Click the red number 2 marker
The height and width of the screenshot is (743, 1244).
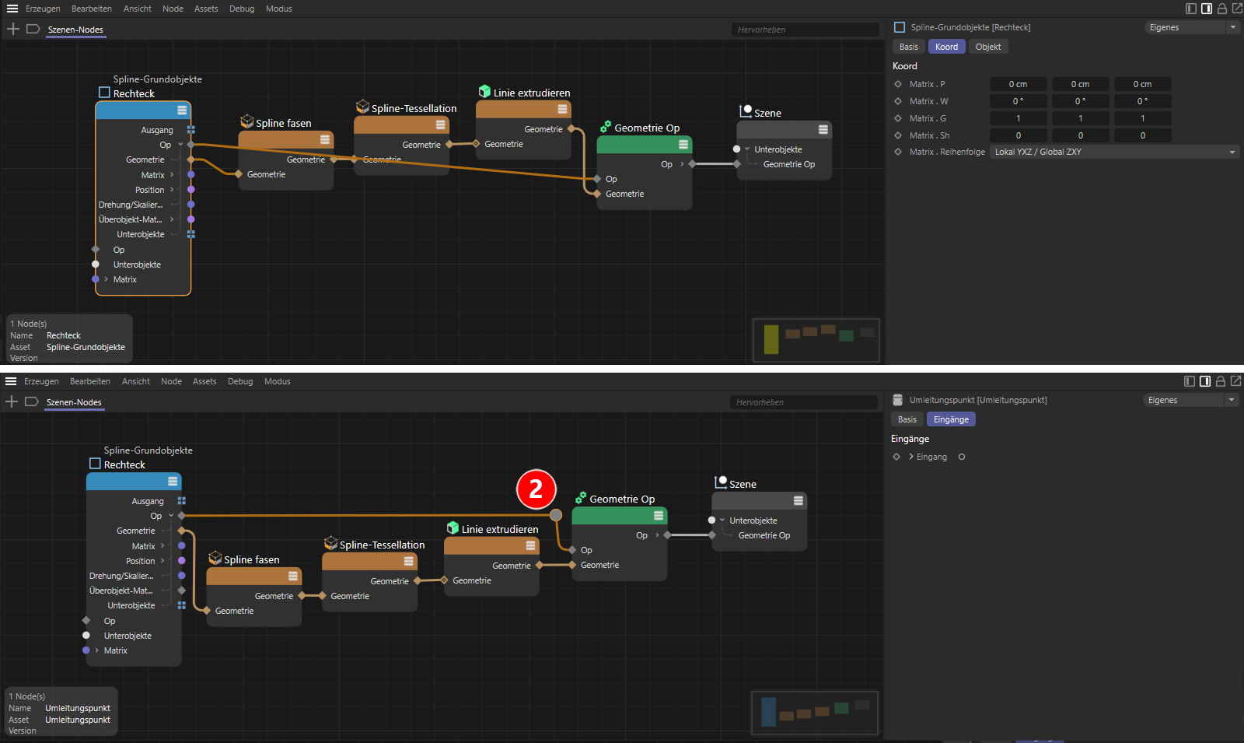(536, 489)
